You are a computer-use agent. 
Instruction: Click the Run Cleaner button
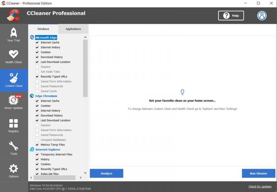pos(258,173)
